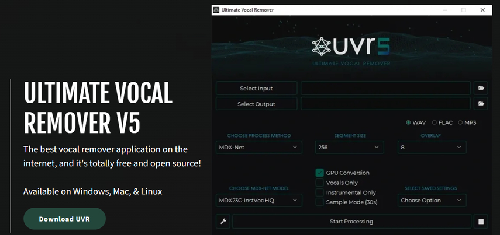
Task: Click the 'Overlap' label
Action: pyautogui.click(x=430, y=135)
